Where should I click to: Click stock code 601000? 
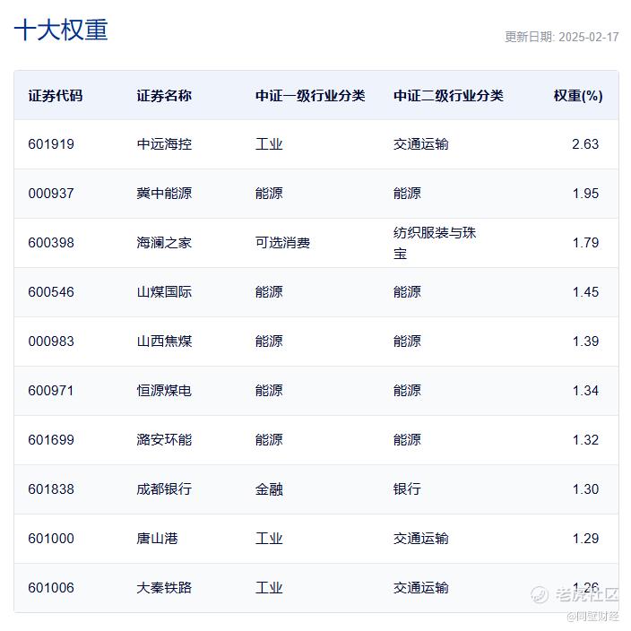(51, 539)
